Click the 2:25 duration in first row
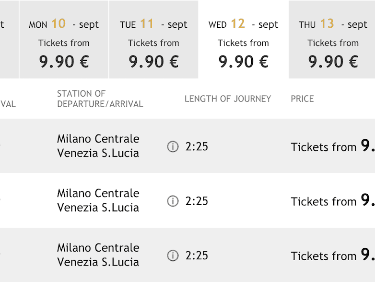The width and height of the screenshot is (375, 288). click(x=197, y=146)
